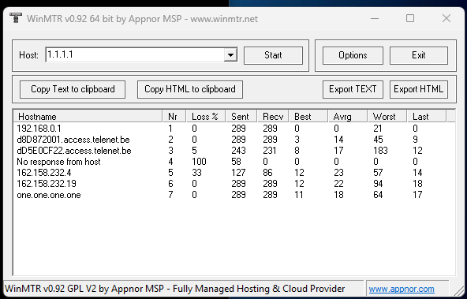Select the 162.158.232.19 row
Viewport: 467px width, 299px height.
pyautogui.click(x=234, y=184)
